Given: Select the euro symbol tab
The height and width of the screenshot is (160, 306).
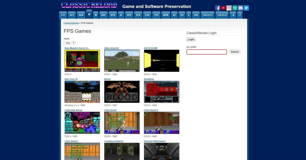Looking at the screenshot, I should click(x=189, y=15).
